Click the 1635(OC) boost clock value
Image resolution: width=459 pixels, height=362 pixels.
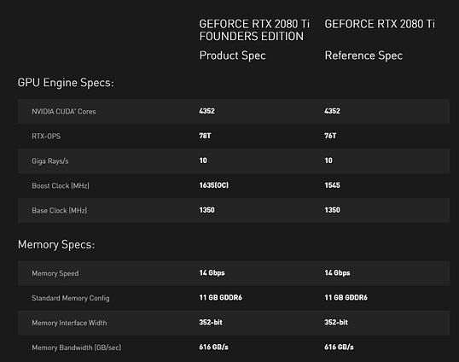point(213,185)
